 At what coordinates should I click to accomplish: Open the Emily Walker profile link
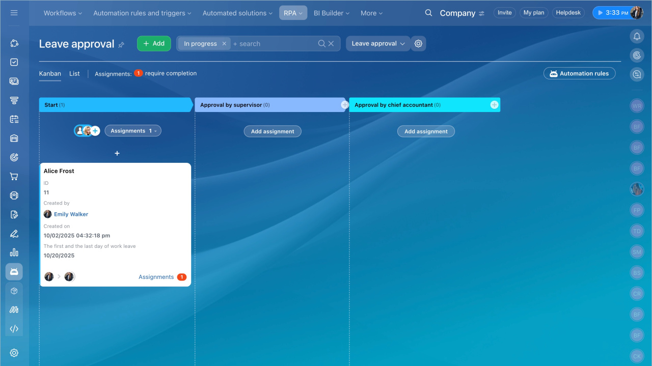tap(71, 214)
